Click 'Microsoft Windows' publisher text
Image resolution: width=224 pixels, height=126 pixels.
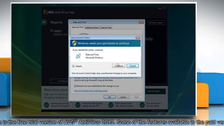[x=94, y=58]
